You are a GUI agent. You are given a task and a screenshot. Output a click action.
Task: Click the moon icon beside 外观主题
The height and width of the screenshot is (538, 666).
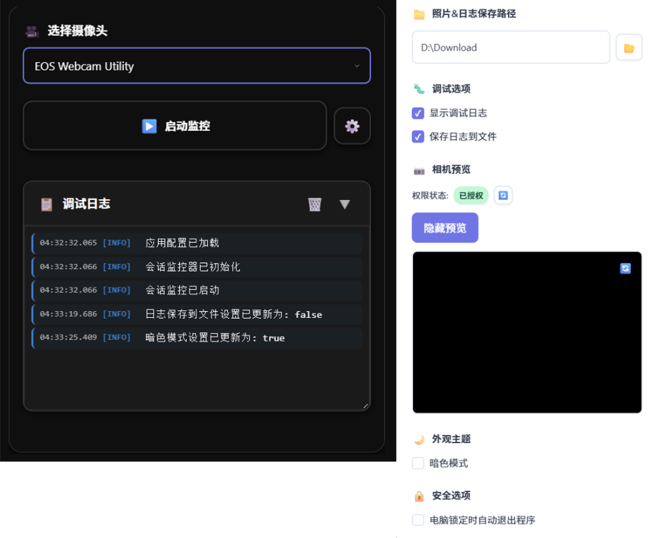point(419,440)
